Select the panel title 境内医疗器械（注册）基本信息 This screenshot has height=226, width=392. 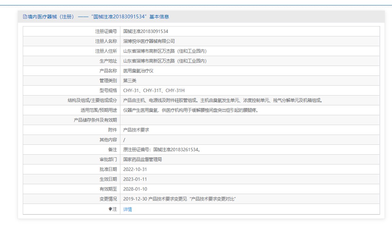coord(98,17)
